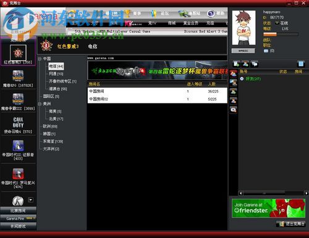Image resolution: width=309 pixels, height=238 pixels.
Task: Select 齐鲁热线专区 [1] in the tree
Action: click(62, 81)
